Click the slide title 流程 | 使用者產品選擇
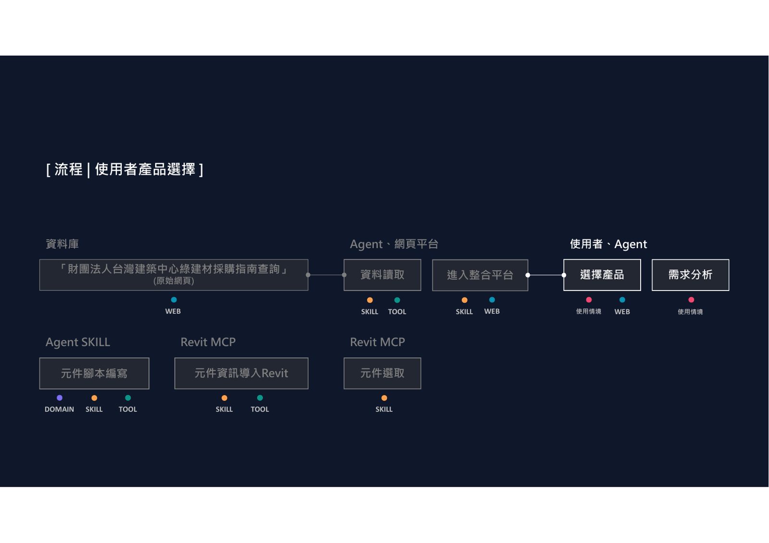 (x=125, y=169)
